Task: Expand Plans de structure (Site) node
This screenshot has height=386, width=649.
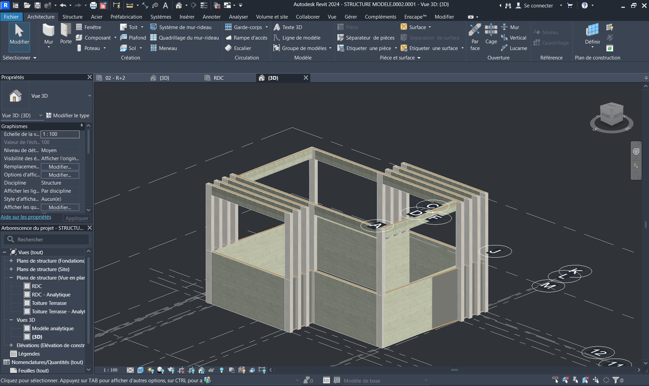Action: pos(11,269)
